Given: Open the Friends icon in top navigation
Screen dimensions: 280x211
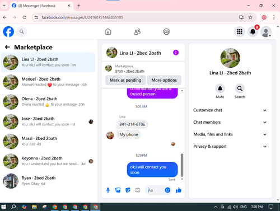Looking at the screenshot, I should [x=137, y=31].
